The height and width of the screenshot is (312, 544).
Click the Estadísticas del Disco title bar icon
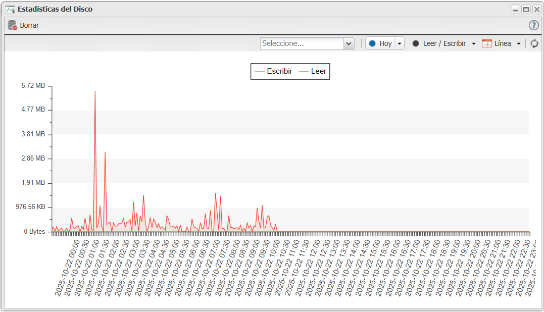click(x=10, y=9)
